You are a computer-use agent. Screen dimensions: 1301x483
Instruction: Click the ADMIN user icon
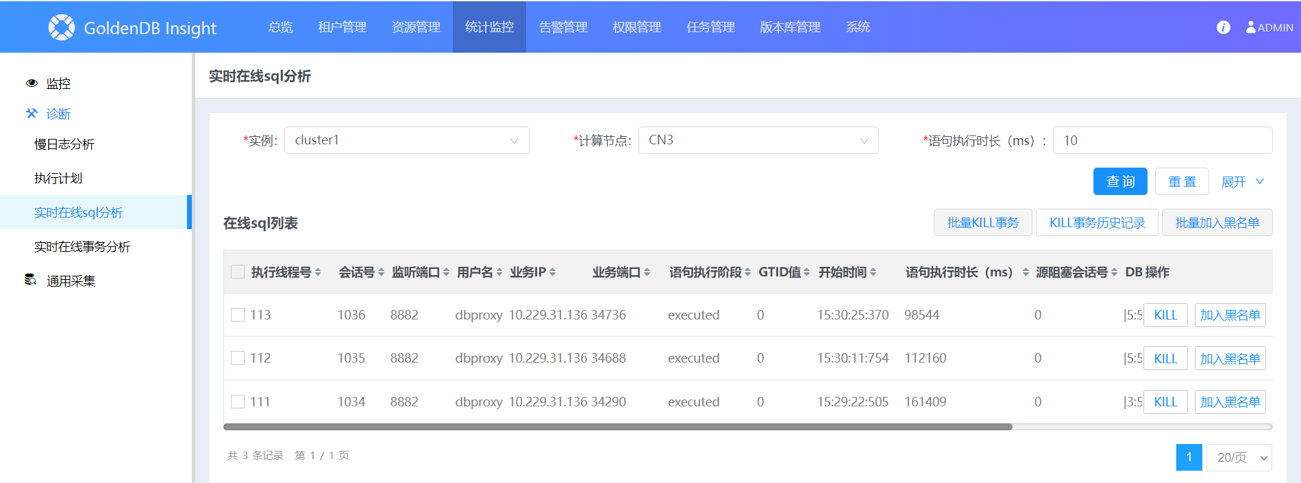pos(1251,27)
